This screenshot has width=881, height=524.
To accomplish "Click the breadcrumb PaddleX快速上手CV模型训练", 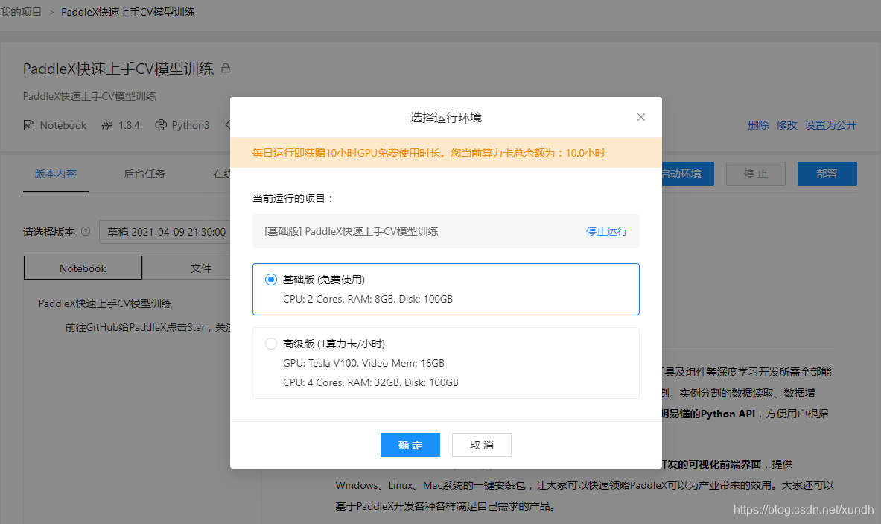I will tap(127, 12).
